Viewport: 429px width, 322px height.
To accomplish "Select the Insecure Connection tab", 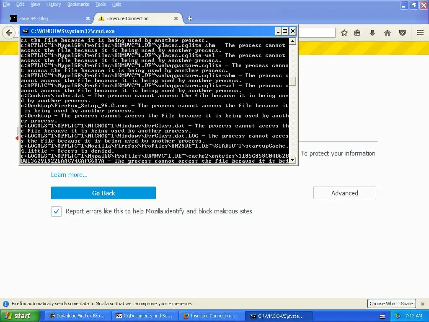I will (x=138, y=18).
